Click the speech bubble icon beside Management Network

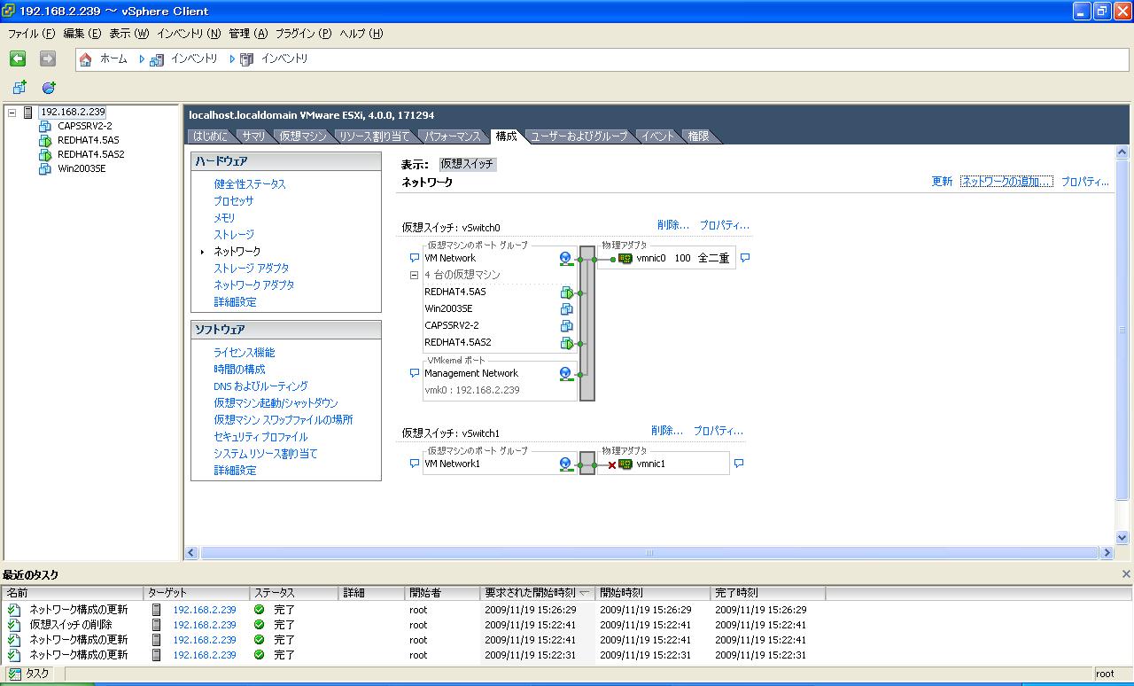point(414,374)
